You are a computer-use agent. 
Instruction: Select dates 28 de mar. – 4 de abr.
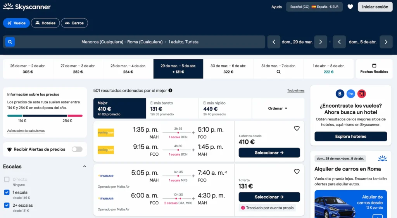(x=128, y=69)
